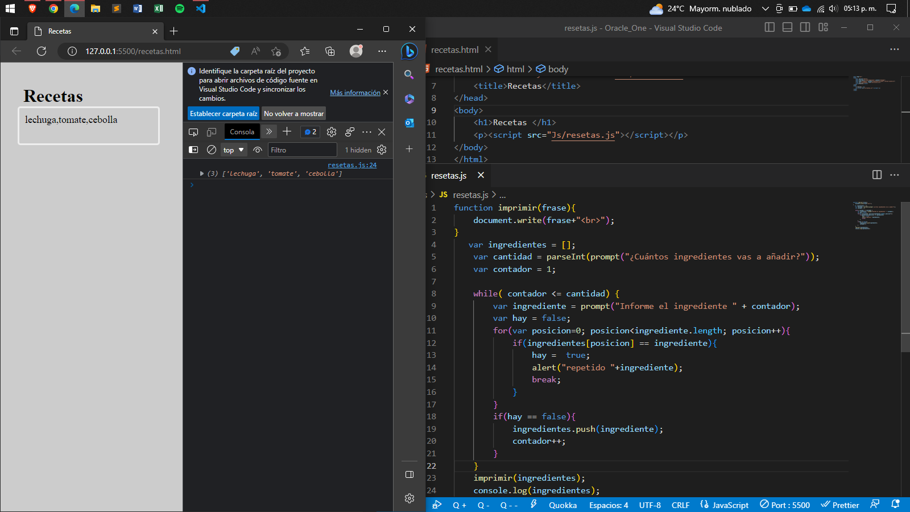This screenshot has width=910, height=512.
Task: Open Edge sidebar settings gear
Action: (409, 498)
